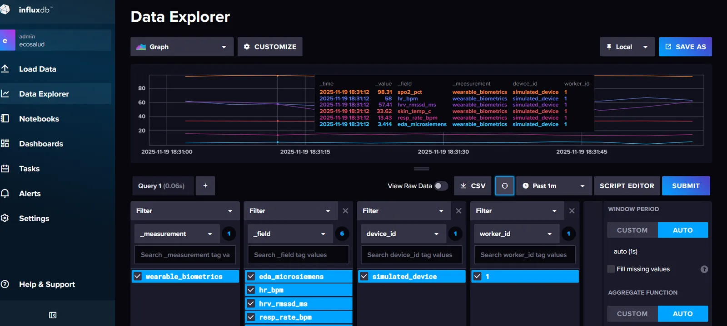Open the Notebooks section
The height and width of the screenshot is (326, 727).
pos(39,119)
